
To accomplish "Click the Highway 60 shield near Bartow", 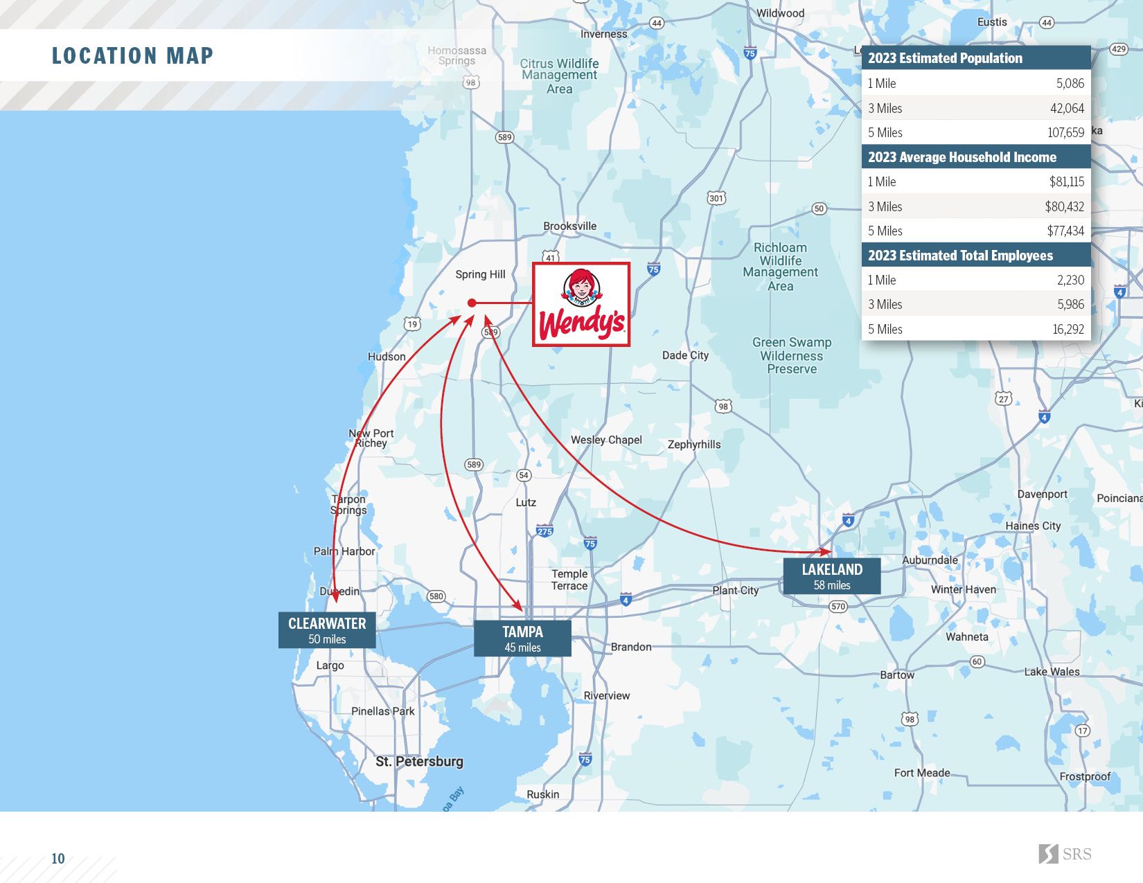I will pyautogui.click(x=977, y=661).
